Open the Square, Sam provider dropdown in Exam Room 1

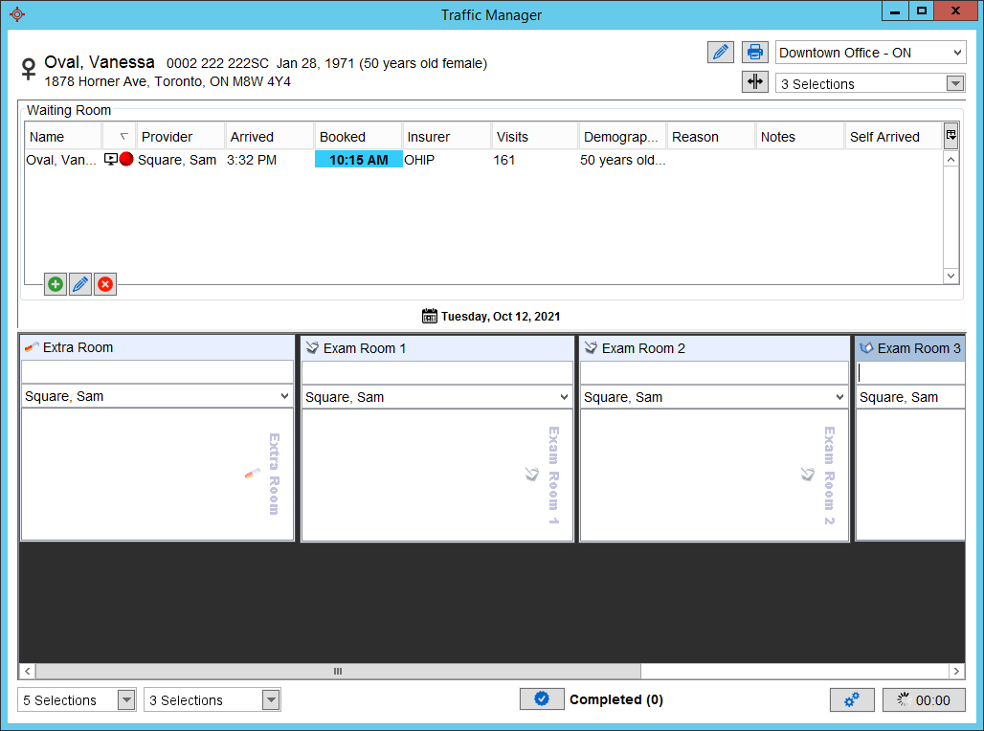(436, 396)
